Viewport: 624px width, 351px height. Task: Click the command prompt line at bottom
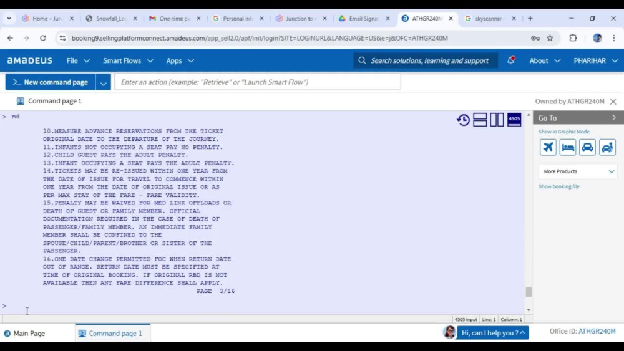tap(263, 305)
